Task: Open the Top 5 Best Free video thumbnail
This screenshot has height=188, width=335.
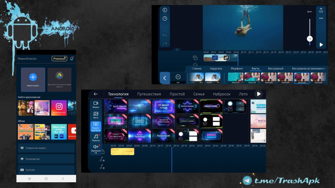Action: pyautogui.click(x=42, y=132)
